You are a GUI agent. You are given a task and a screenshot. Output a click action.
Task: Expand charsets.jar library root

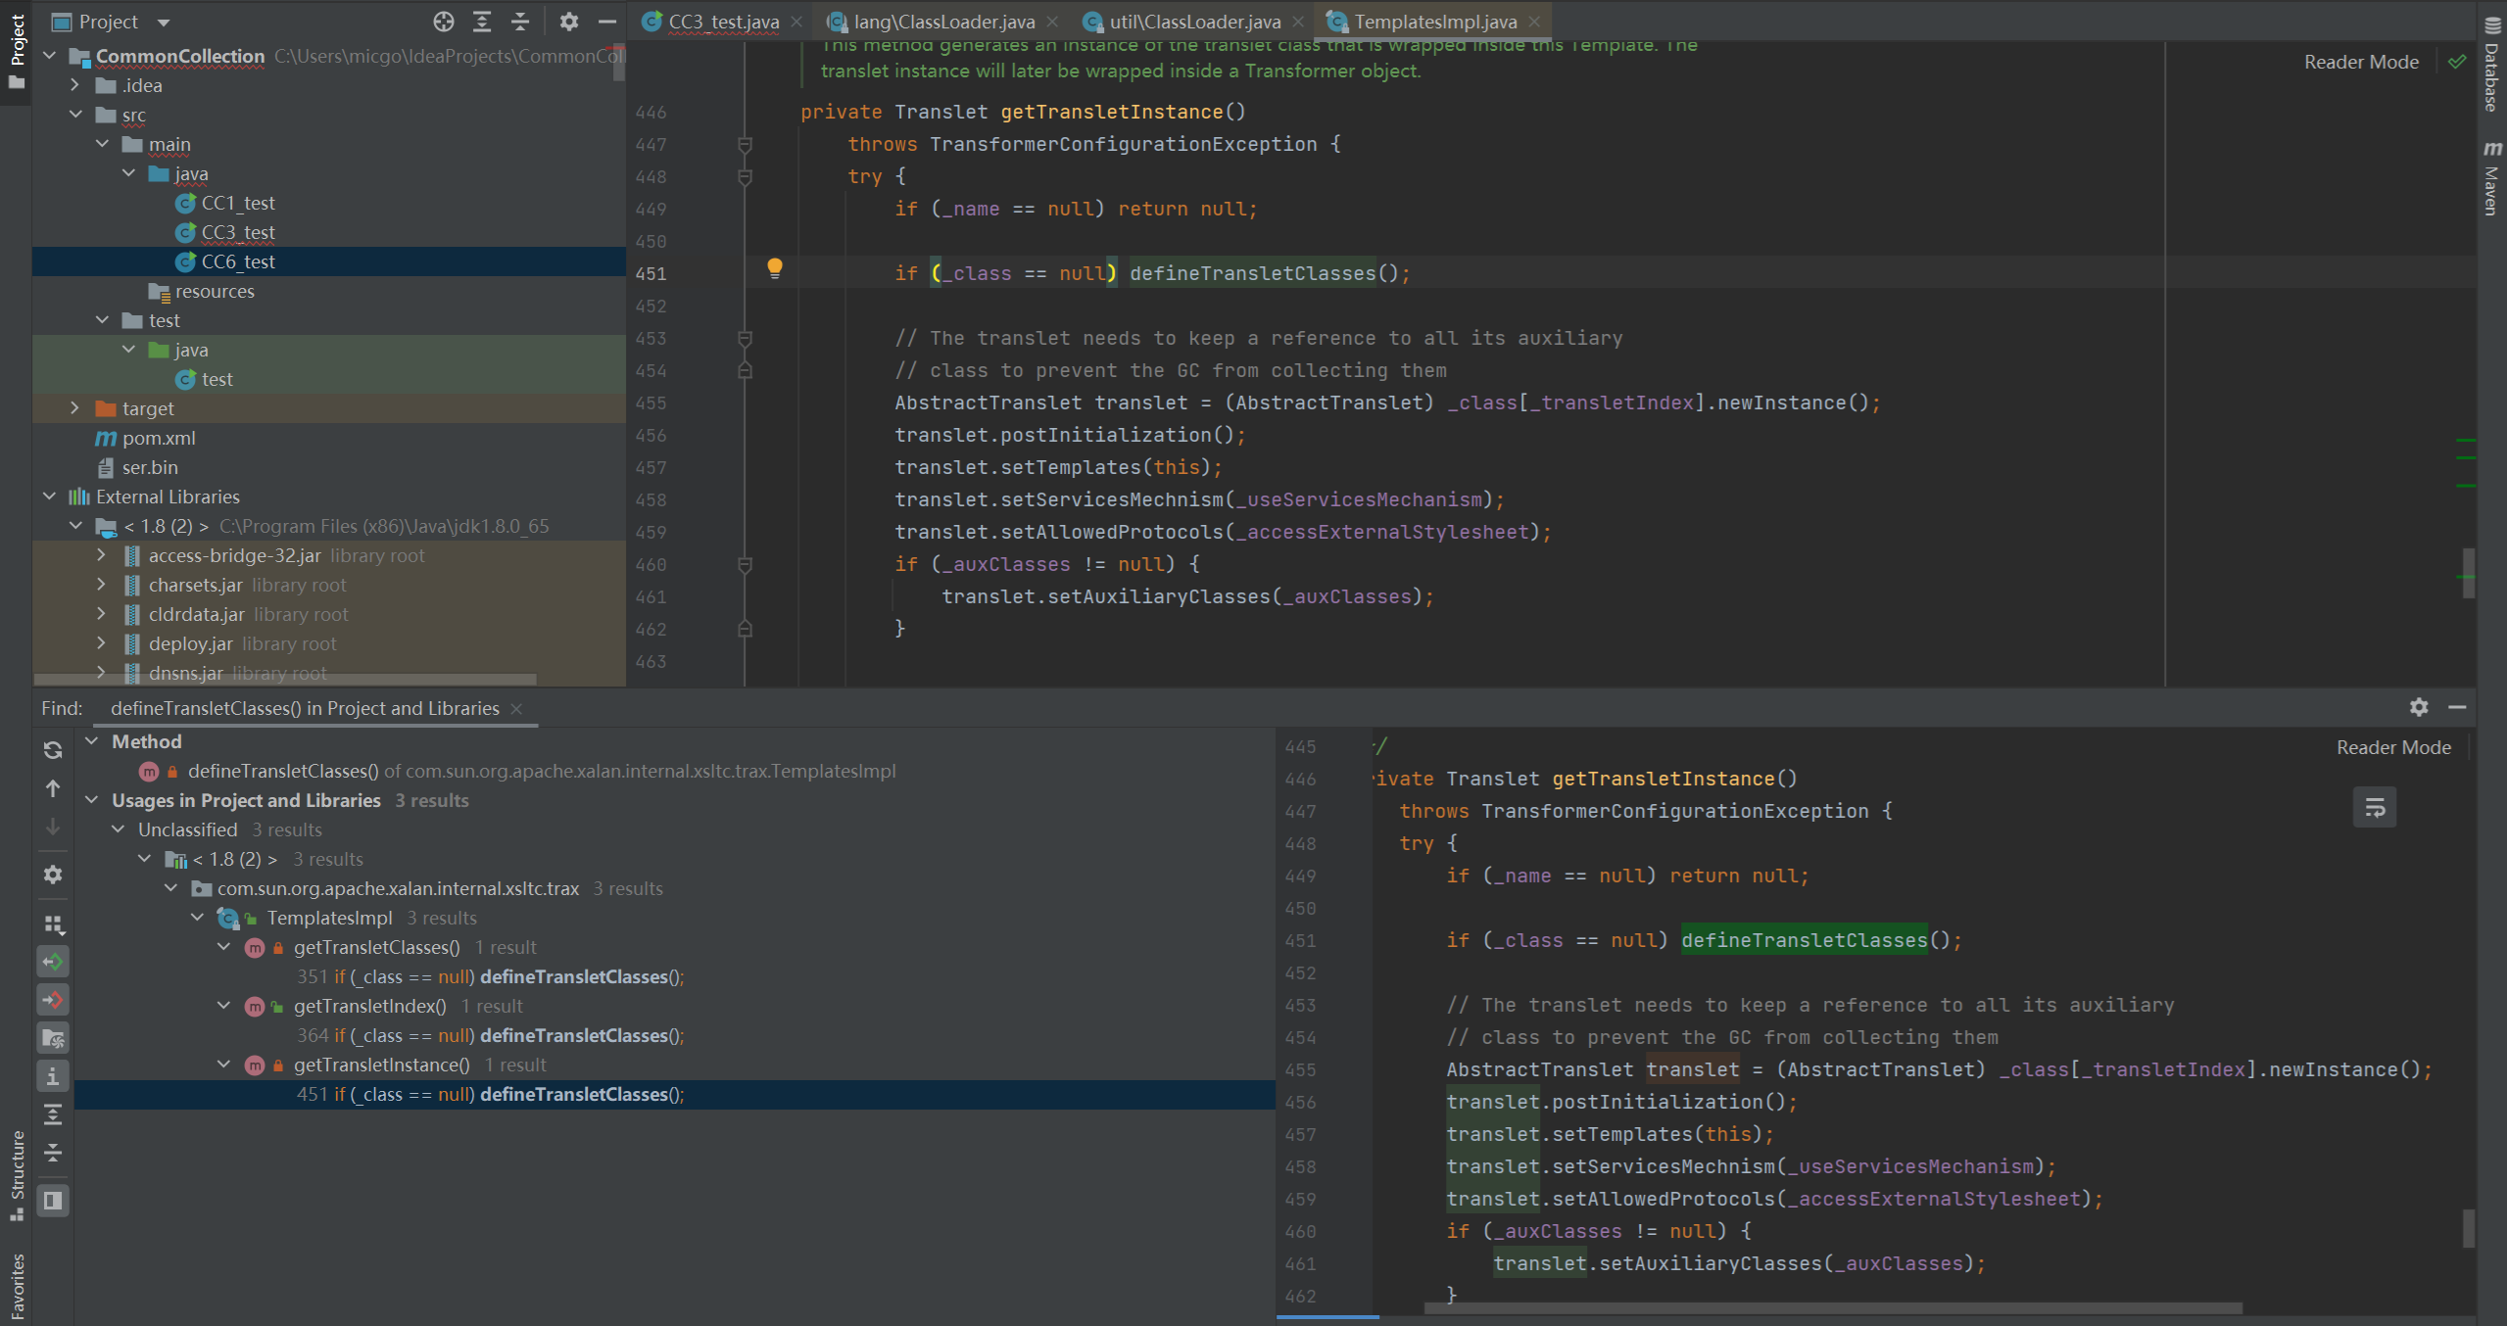click(x=102, y=585)
